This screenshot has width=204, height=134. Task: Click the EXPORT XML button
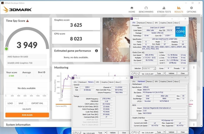coord(37,103)
